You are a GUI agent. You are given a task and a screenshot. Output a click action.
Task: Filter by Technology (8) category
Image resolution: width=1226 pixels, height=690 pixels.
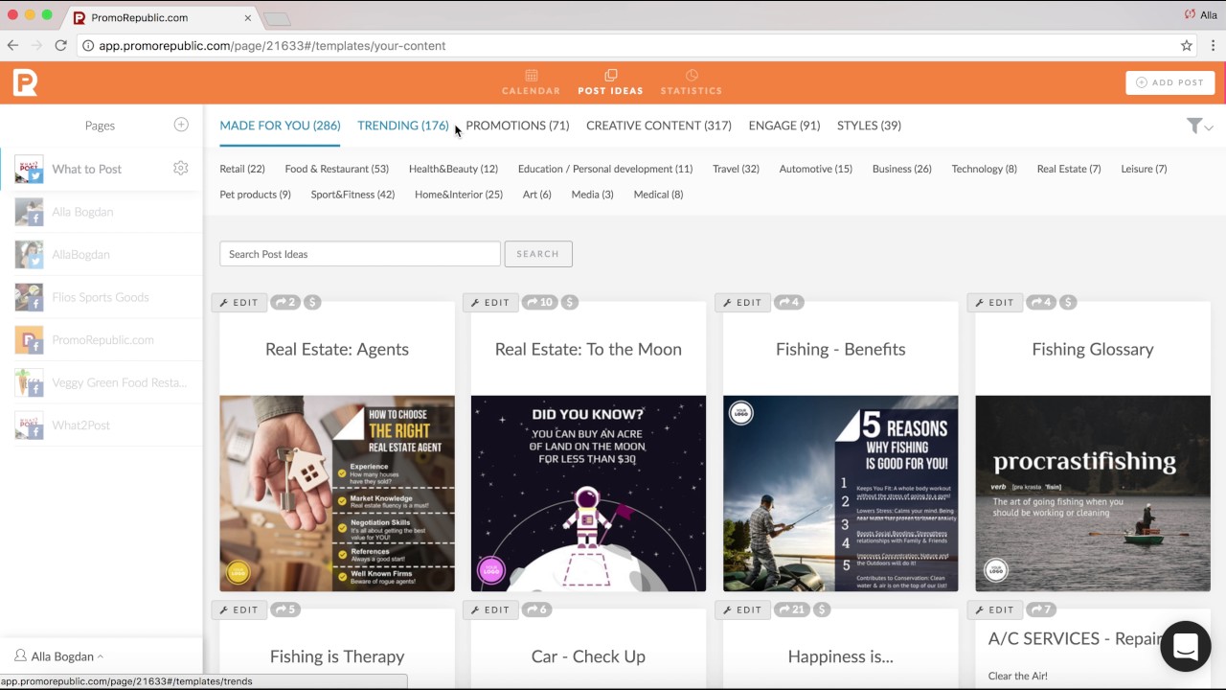click(984, 169)
